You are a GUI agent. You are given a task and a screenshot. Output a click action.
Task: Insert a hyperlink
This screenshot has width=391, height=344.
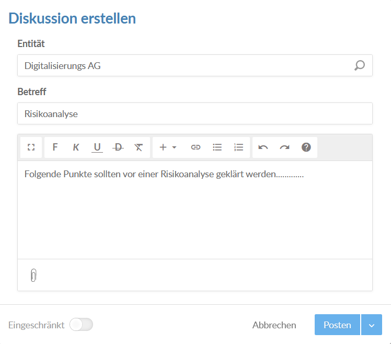tap(195, 147)
